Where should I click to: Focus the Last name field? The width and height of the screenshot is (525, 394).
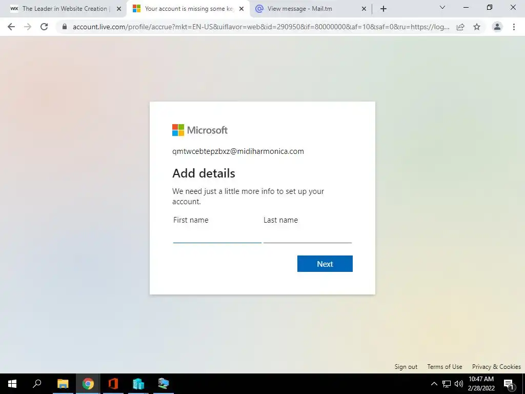coord(308,236)
